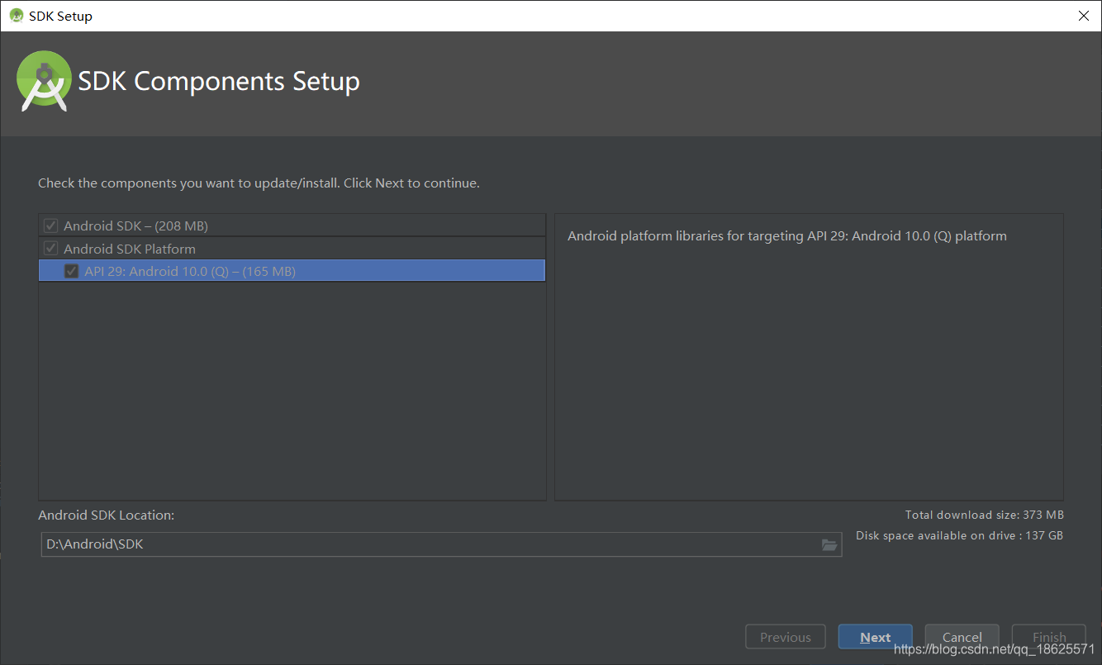Click the large Android Studio logo in header

[x=45, y=81]
